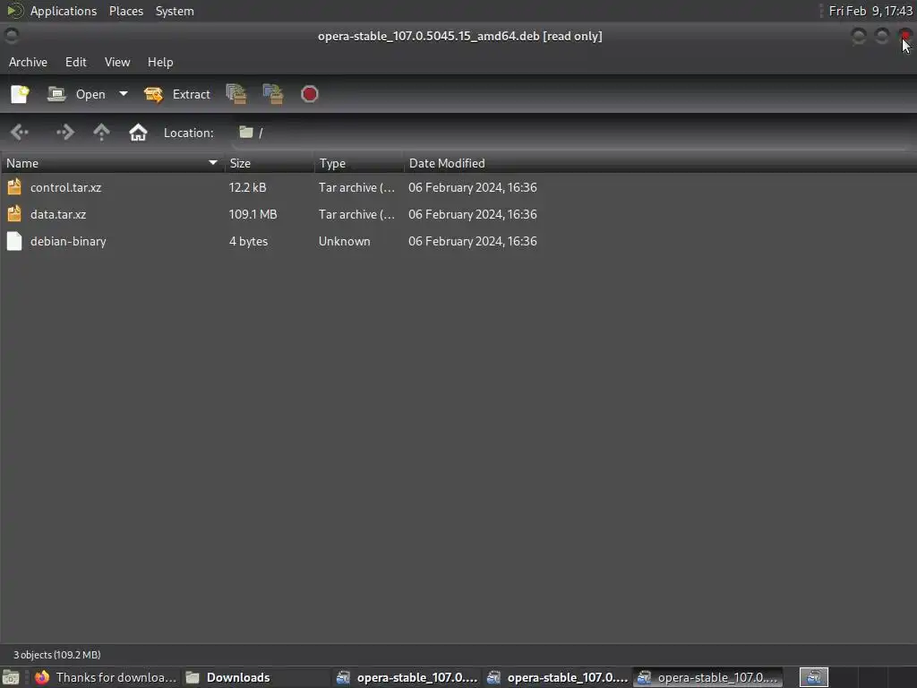Go forward with the right arrow icon
Viewport: 917px width, 688px height.
(64, 133)
